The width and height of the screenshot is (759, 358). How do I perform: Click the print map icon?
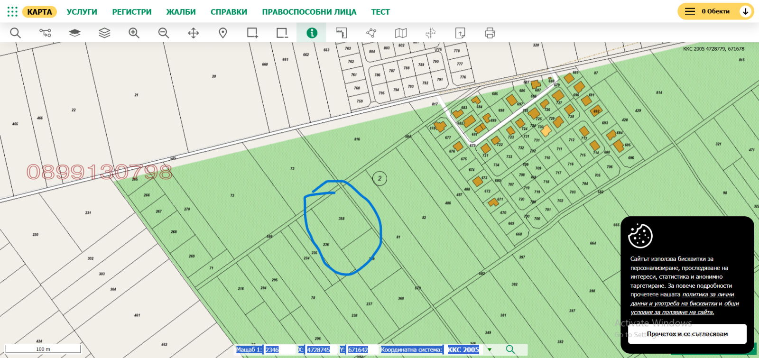[490, 33]
